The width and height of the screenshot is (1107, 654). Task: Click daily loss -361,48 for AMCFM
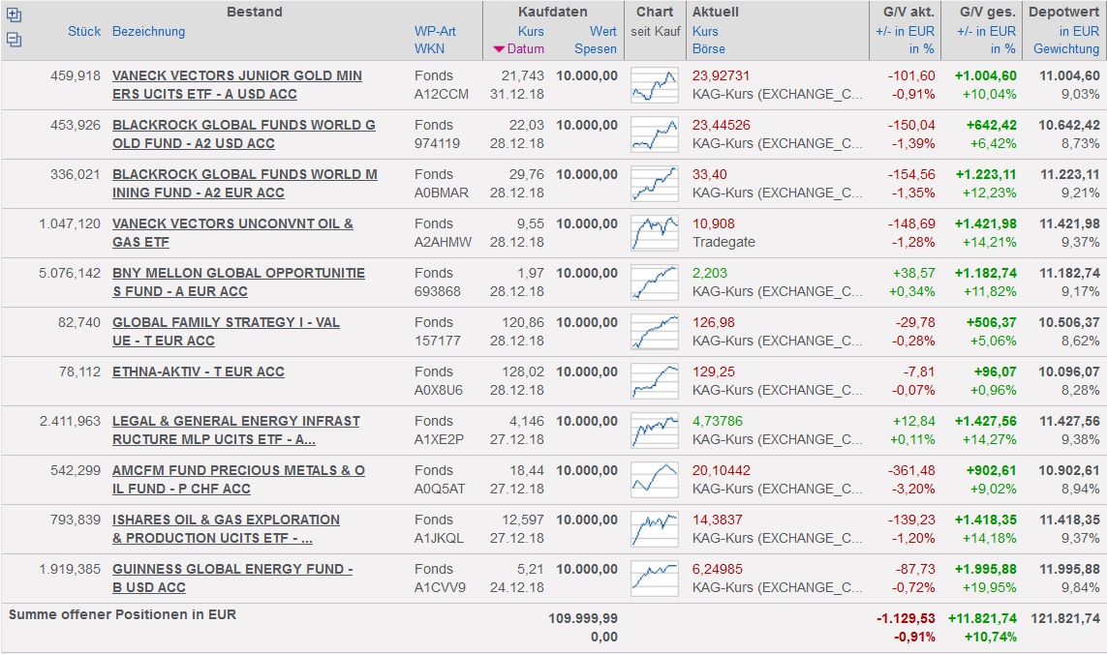910,470
